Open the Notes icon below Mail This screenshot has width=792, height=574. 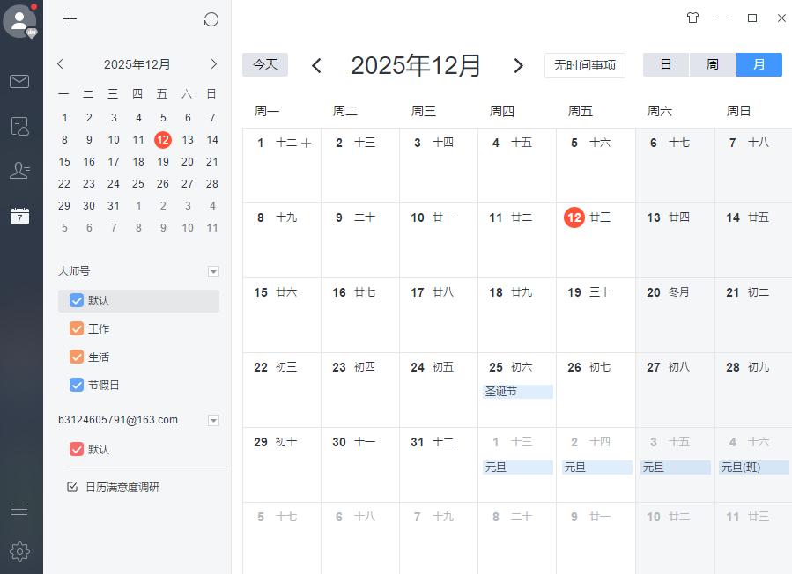coord(19,126)
